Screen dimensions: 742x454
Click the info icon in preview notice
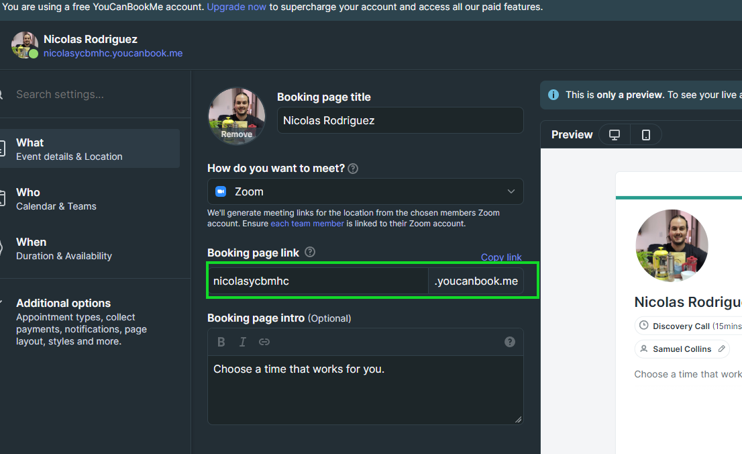[553, 95]
